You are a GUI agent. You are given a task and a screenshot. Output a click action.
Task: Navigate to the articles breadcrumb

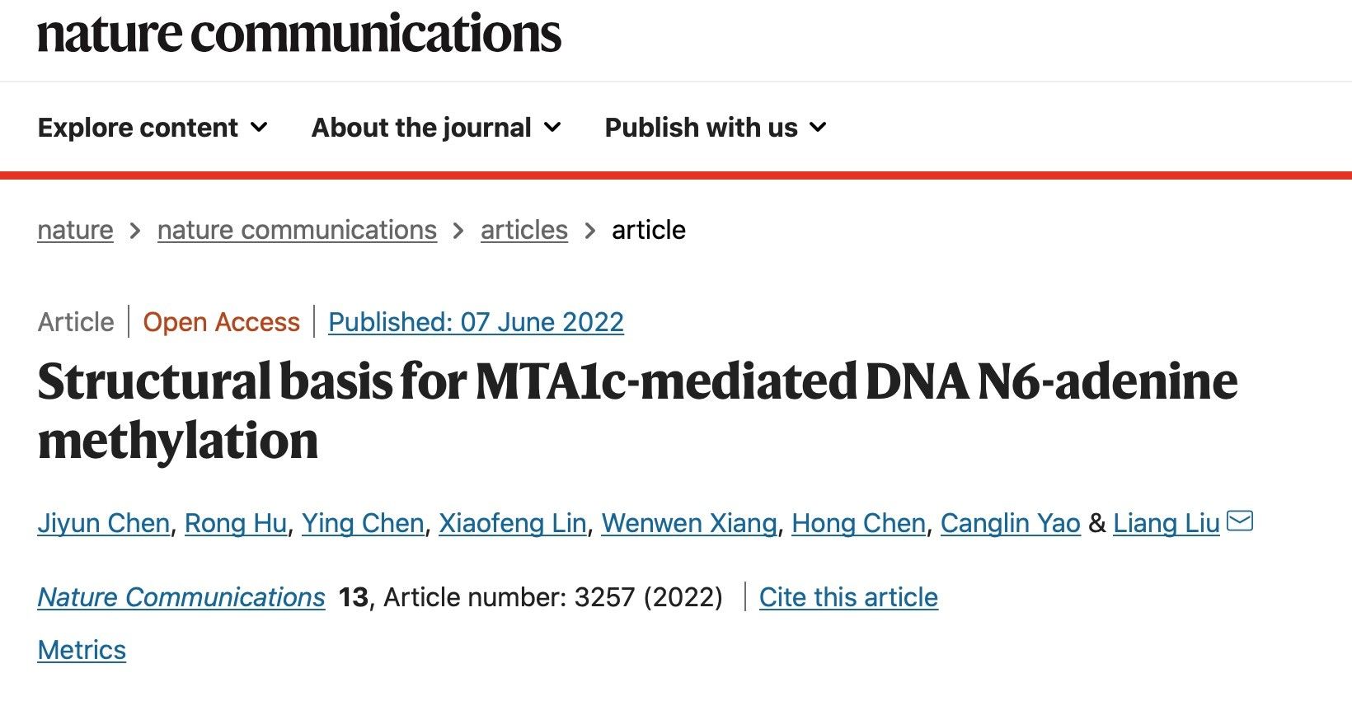pyautogui.click(x=524, y=230)
